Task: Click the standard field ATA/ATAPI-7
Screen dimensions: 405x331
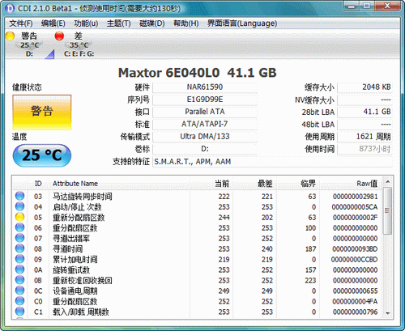Action: tap(205, 125)
